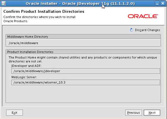Click the Discard Changes refresh icon
Viewport: 167px width, 119px height.
(132, 30)
